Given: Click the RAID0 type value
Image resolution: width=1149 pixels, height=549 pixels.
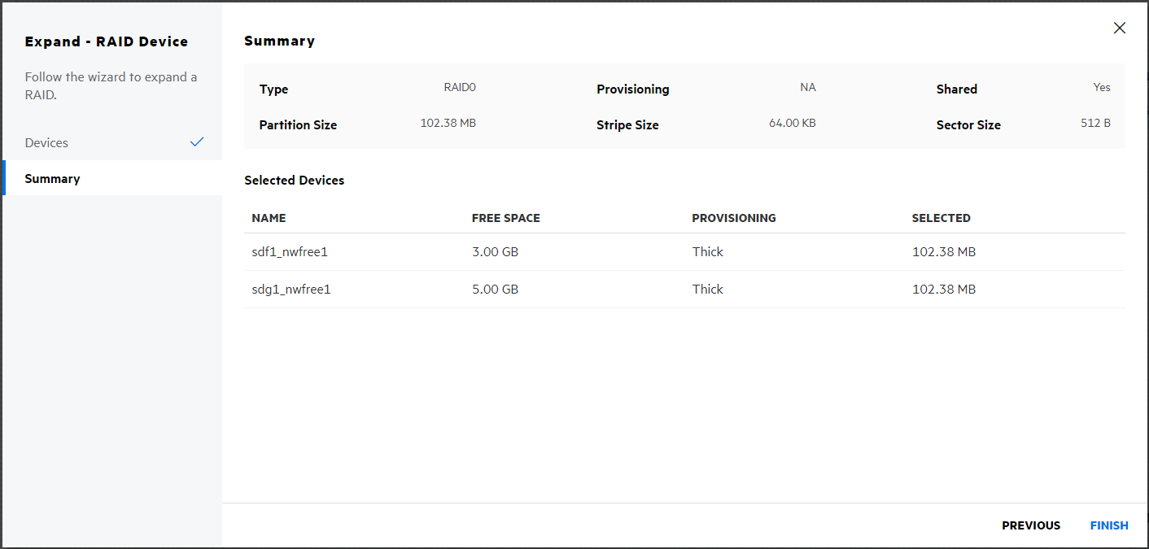Looking at the screenshot, I should click(460, 88).
